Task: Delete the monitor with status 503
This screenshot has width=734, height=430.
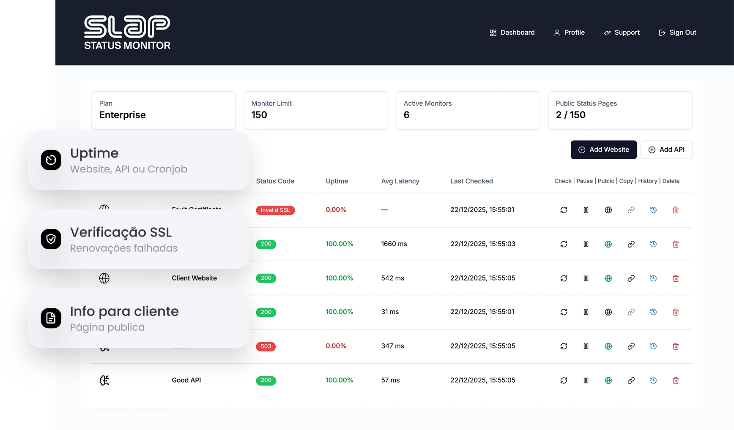Action: click(676, 346)
